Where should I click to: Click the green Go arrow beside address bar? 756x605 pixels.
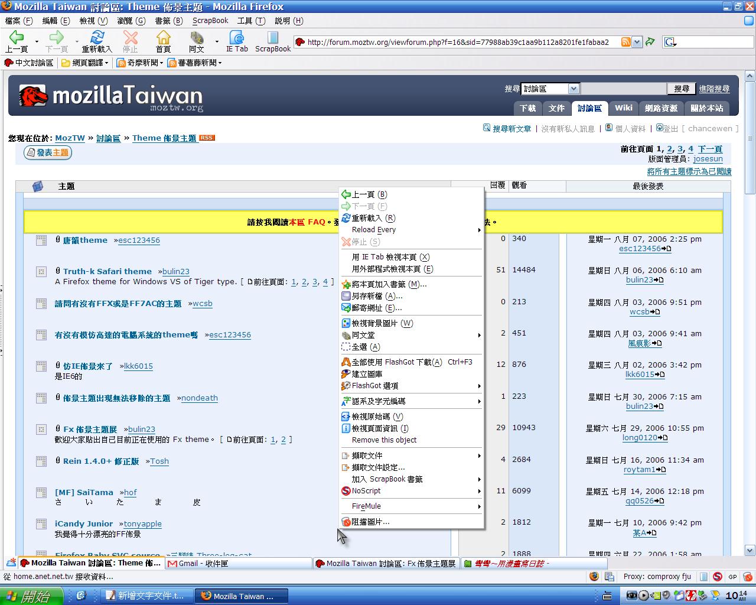650,42
